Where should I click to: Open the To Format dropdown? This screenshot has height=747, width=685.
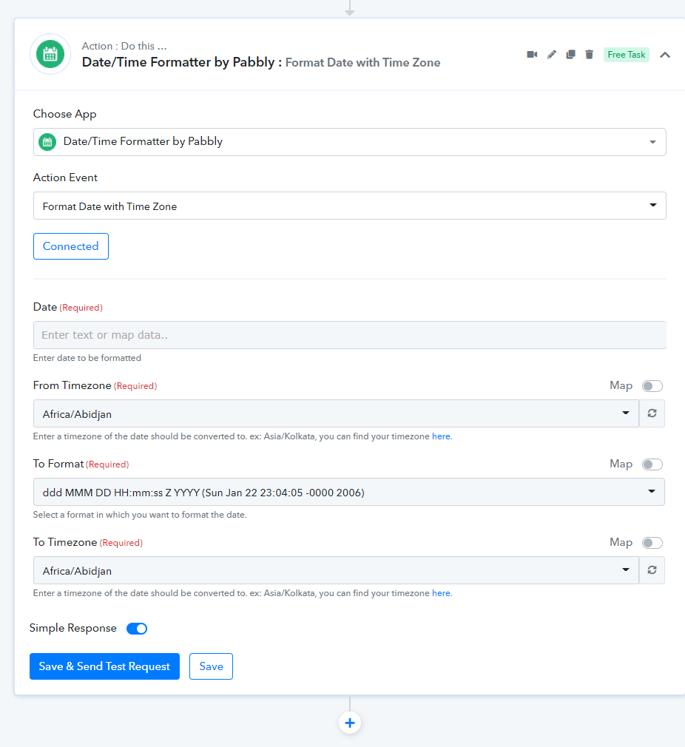(348, 492)
